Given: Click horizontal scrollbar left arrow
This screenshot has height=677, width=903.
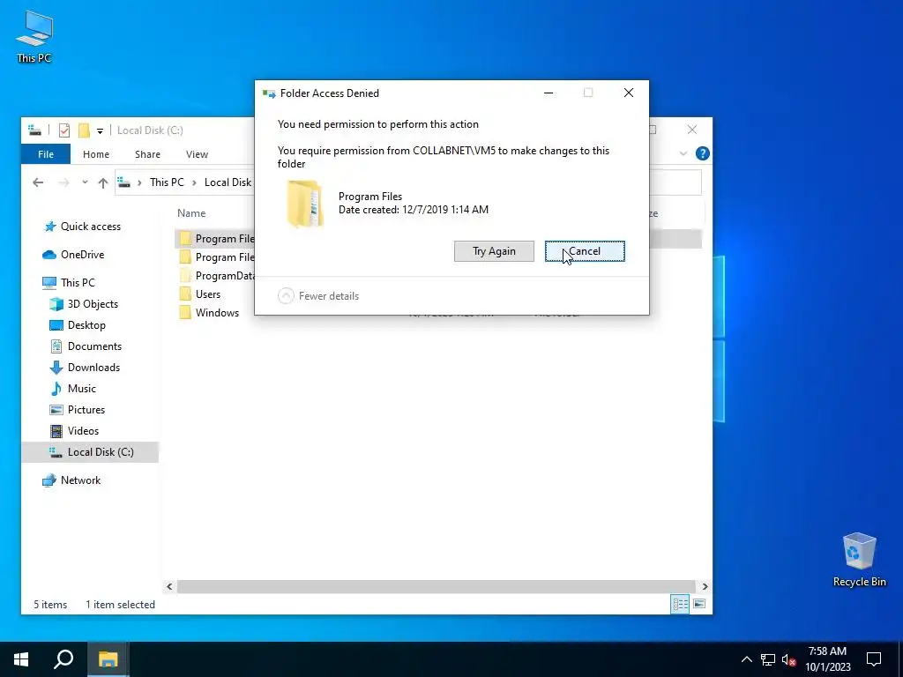Looking at the screenshot, I should click(169, 586).
